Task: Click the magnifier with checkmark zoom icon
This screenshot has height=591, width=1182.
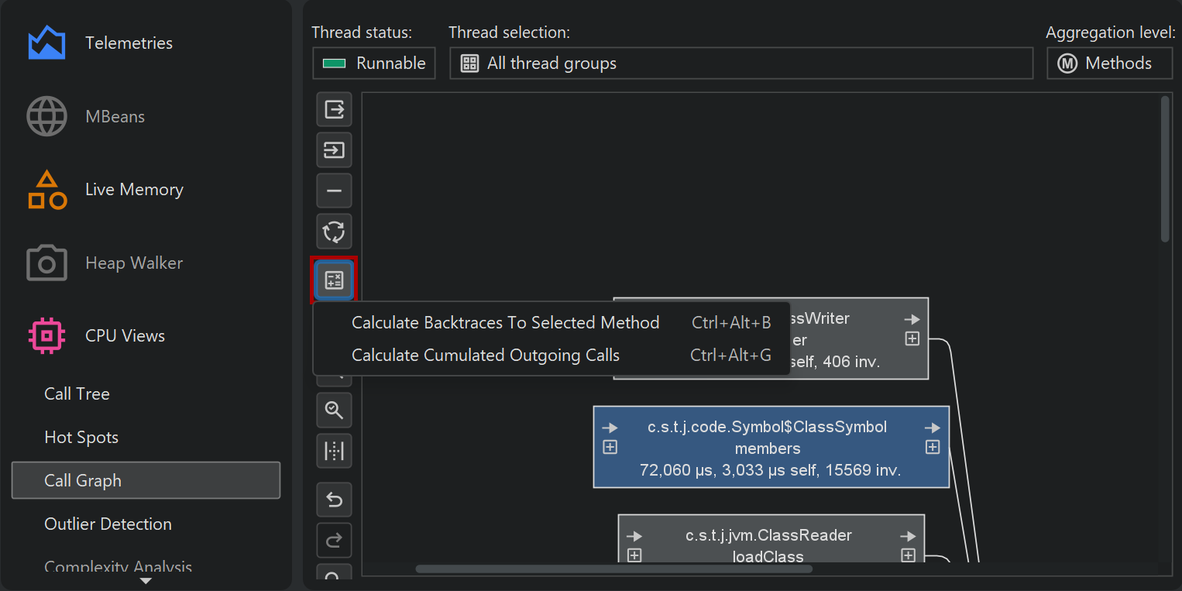Action: click(334, 410)
